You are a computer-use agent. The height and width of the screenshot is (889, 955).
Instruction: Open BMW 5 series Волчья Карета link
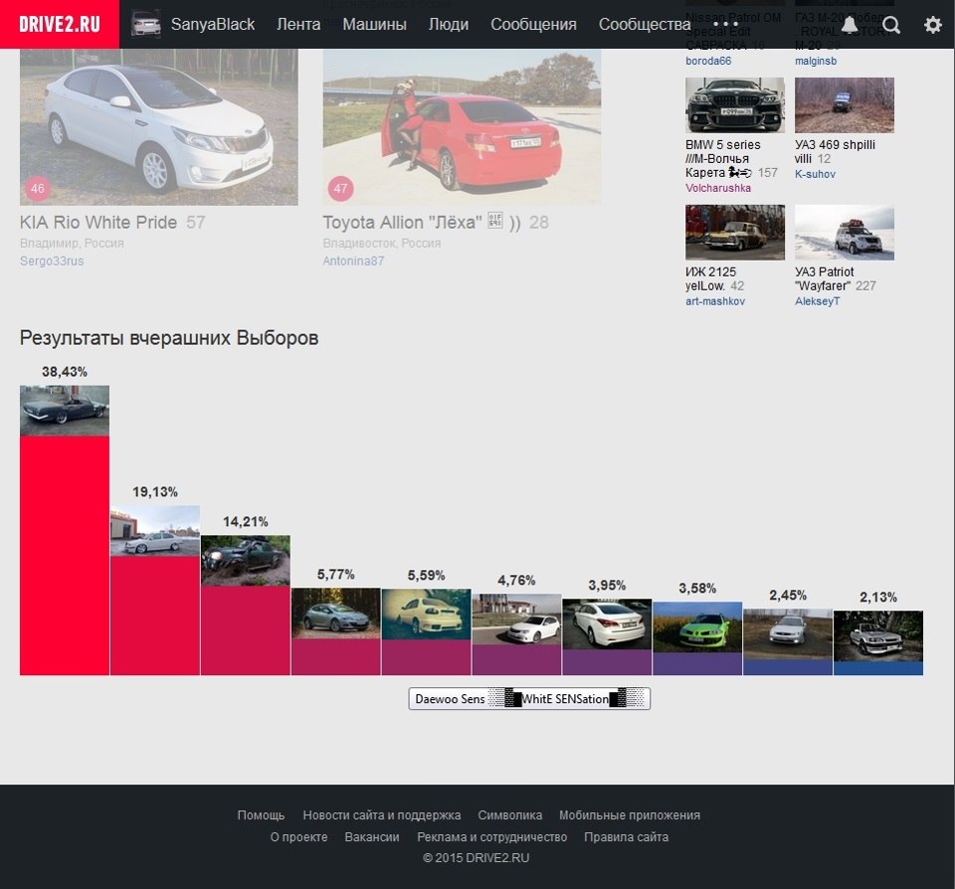coord(723,159)
